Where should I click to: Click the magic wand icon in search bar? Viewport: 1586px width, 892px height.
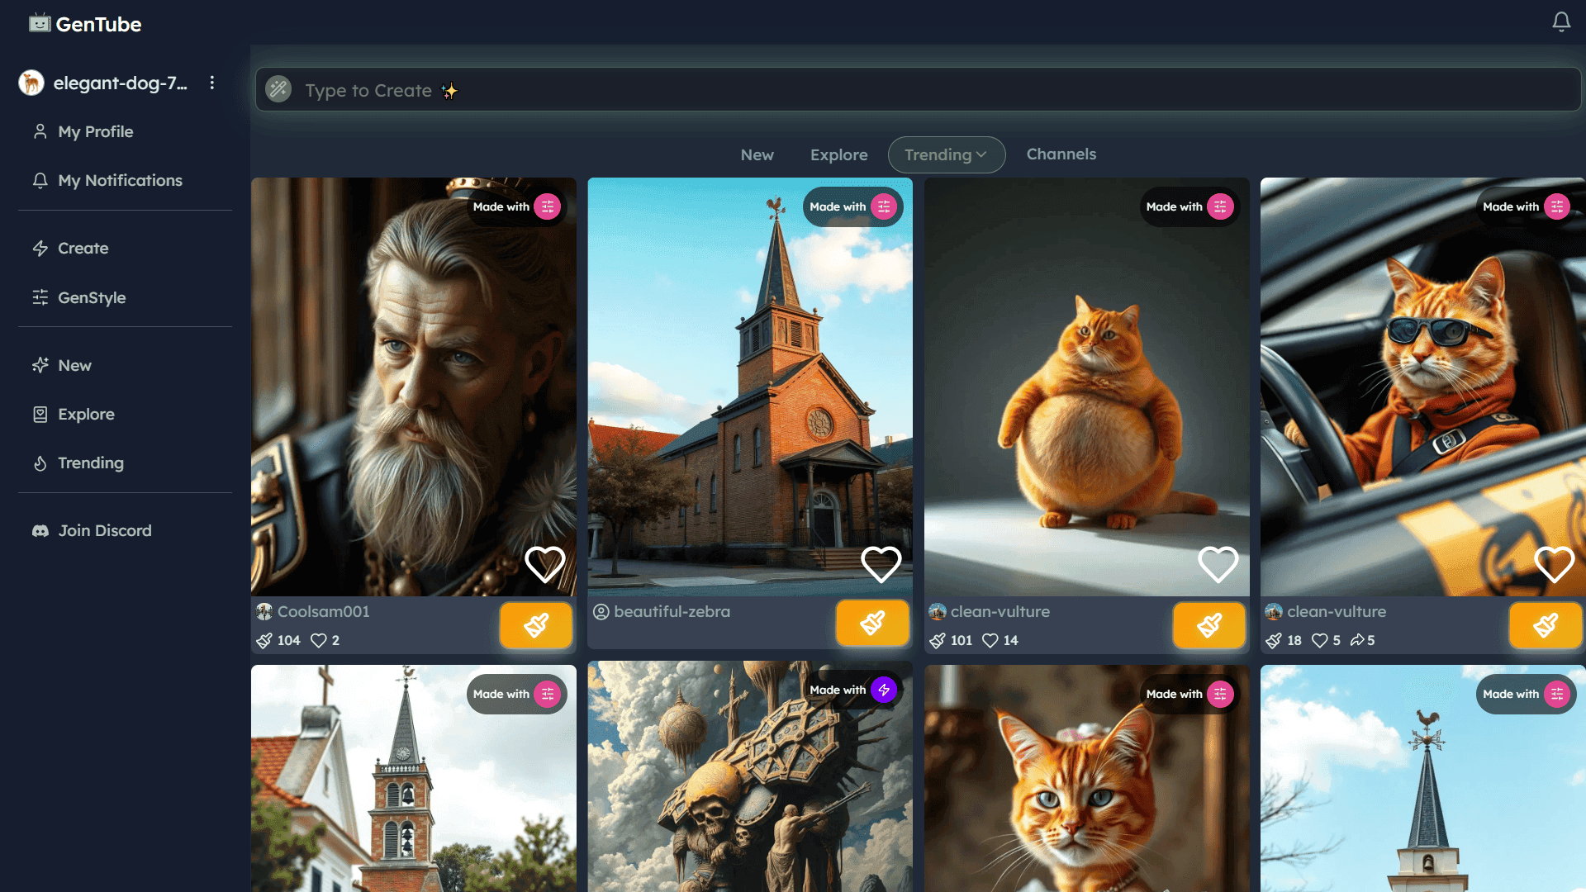(278, 89)
